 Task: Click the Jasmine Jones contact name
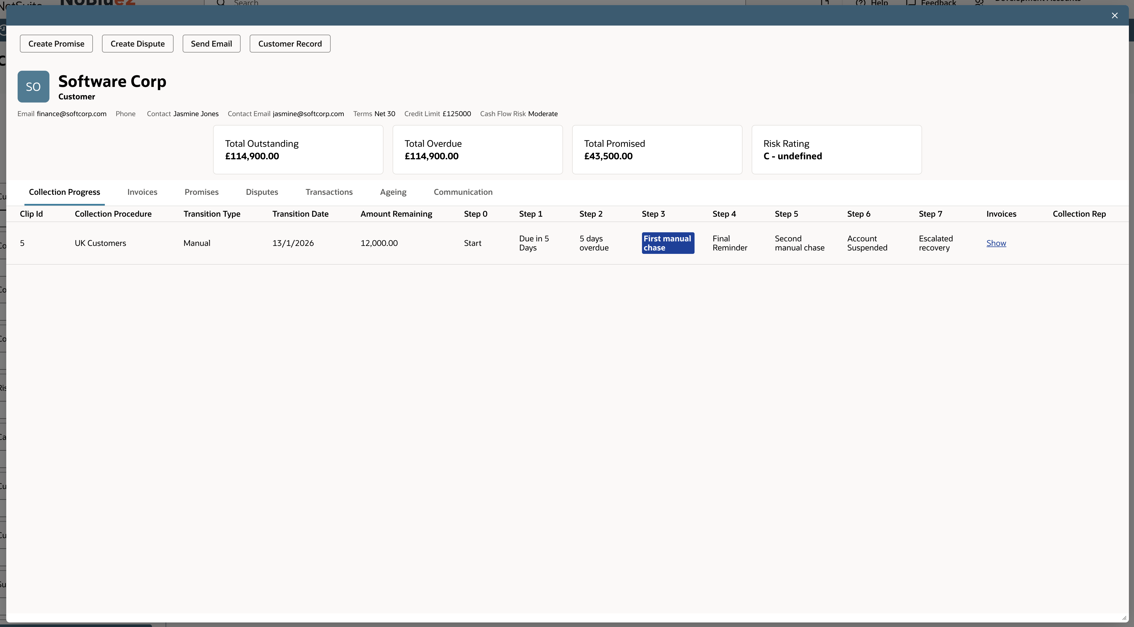pos(196,114)
